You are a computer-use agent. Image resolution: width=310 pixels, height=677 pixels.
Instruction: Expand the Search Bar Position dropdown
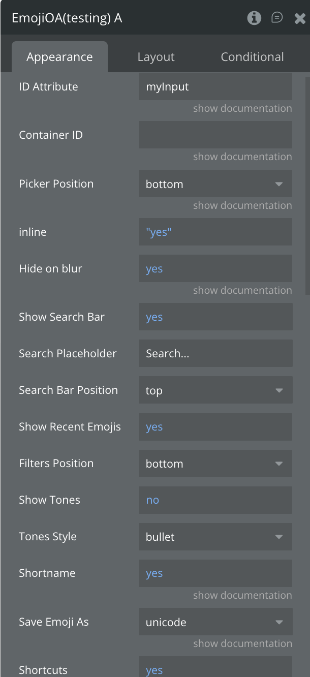coord(215,390)
